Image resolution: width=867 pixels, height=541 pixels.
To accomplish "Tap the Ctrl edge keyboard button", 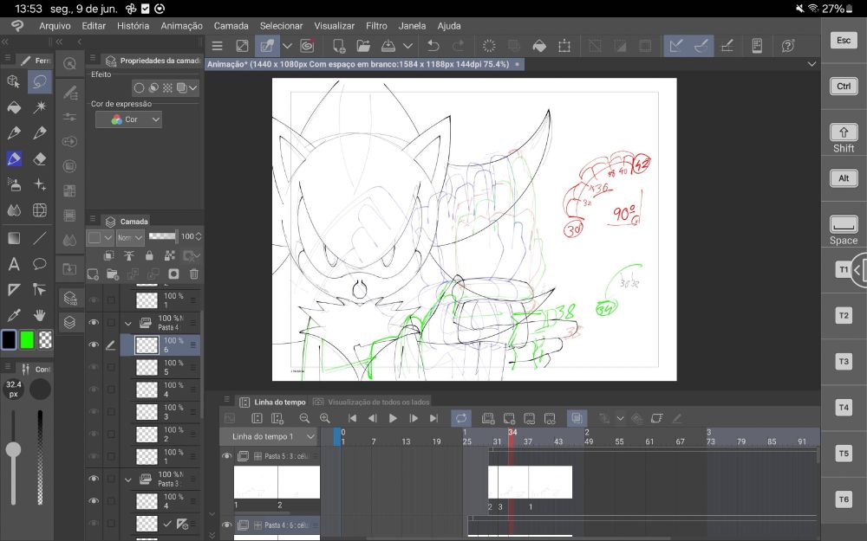I will coord(844,86).
